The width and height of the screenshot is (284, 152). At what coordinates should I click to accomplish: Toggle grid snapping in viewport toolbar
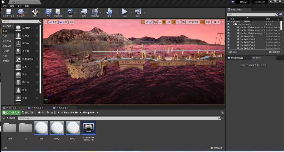click(x=164, y=22)
